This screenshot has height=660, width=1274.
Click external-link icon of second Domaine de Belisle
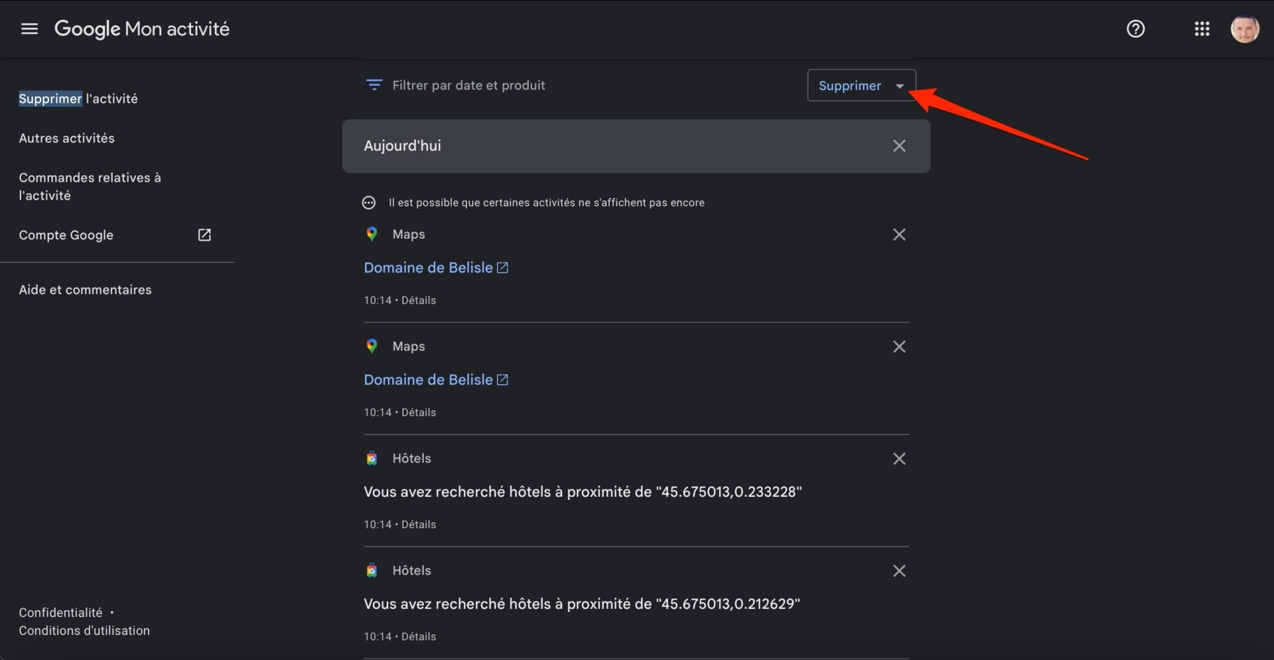pos(503,379)
